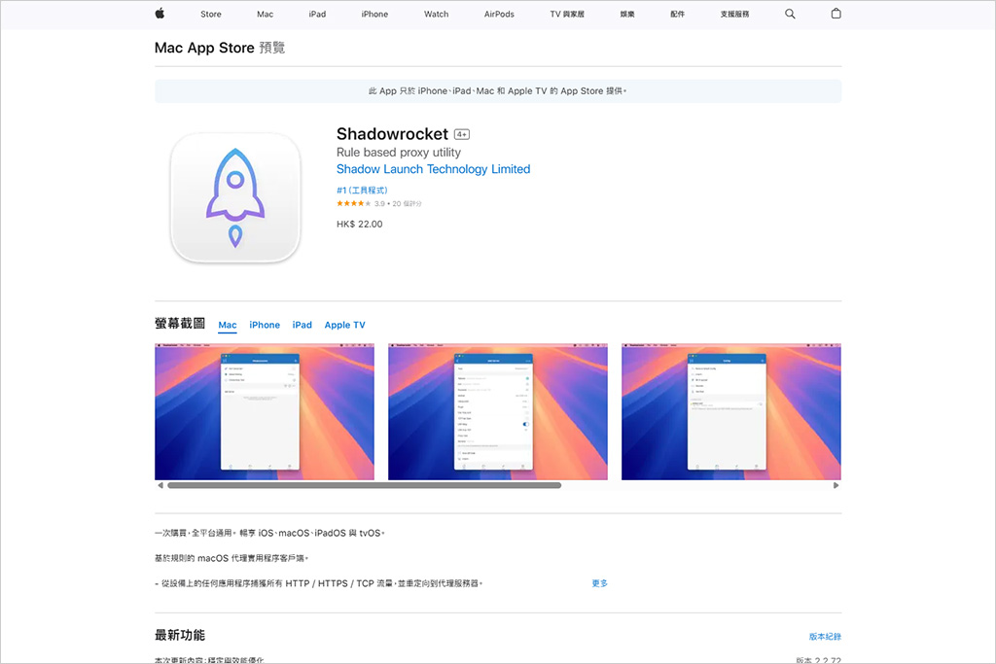Click the star rating icons under the app name

[x=352, y=205]
